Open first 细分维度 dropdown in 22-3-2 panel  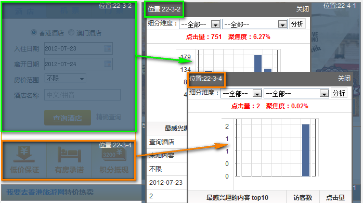[x=200, y=24]
